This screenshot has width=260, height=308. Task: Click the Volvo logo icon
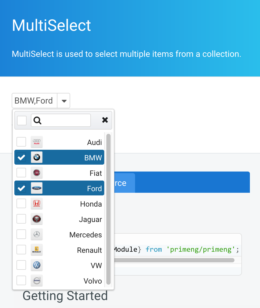click(x=37, y=280)
